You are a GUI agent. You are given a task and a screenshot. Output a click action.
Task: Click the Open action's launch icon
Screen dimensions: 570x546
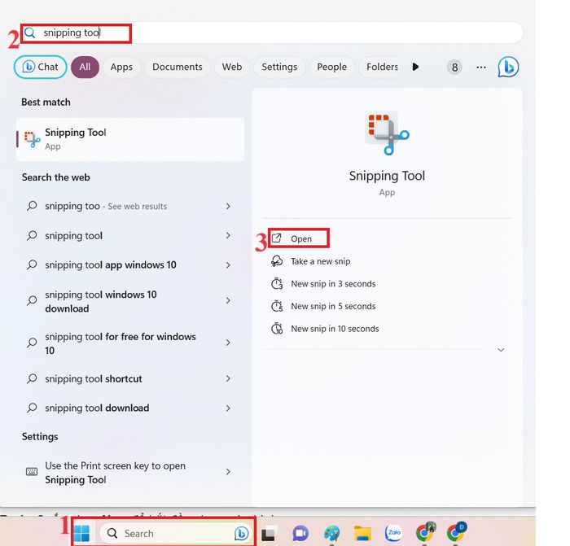[x=277, y=238]
